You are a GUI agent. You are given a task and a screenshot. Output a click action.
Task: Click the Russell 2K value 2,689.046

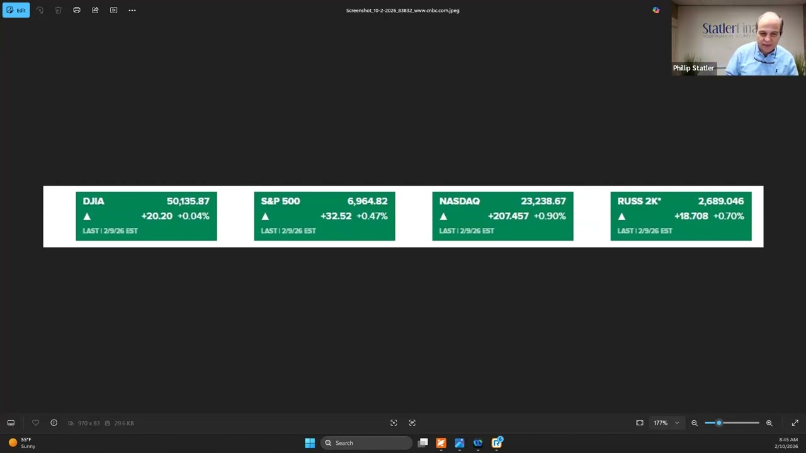(x=721, y=201)
